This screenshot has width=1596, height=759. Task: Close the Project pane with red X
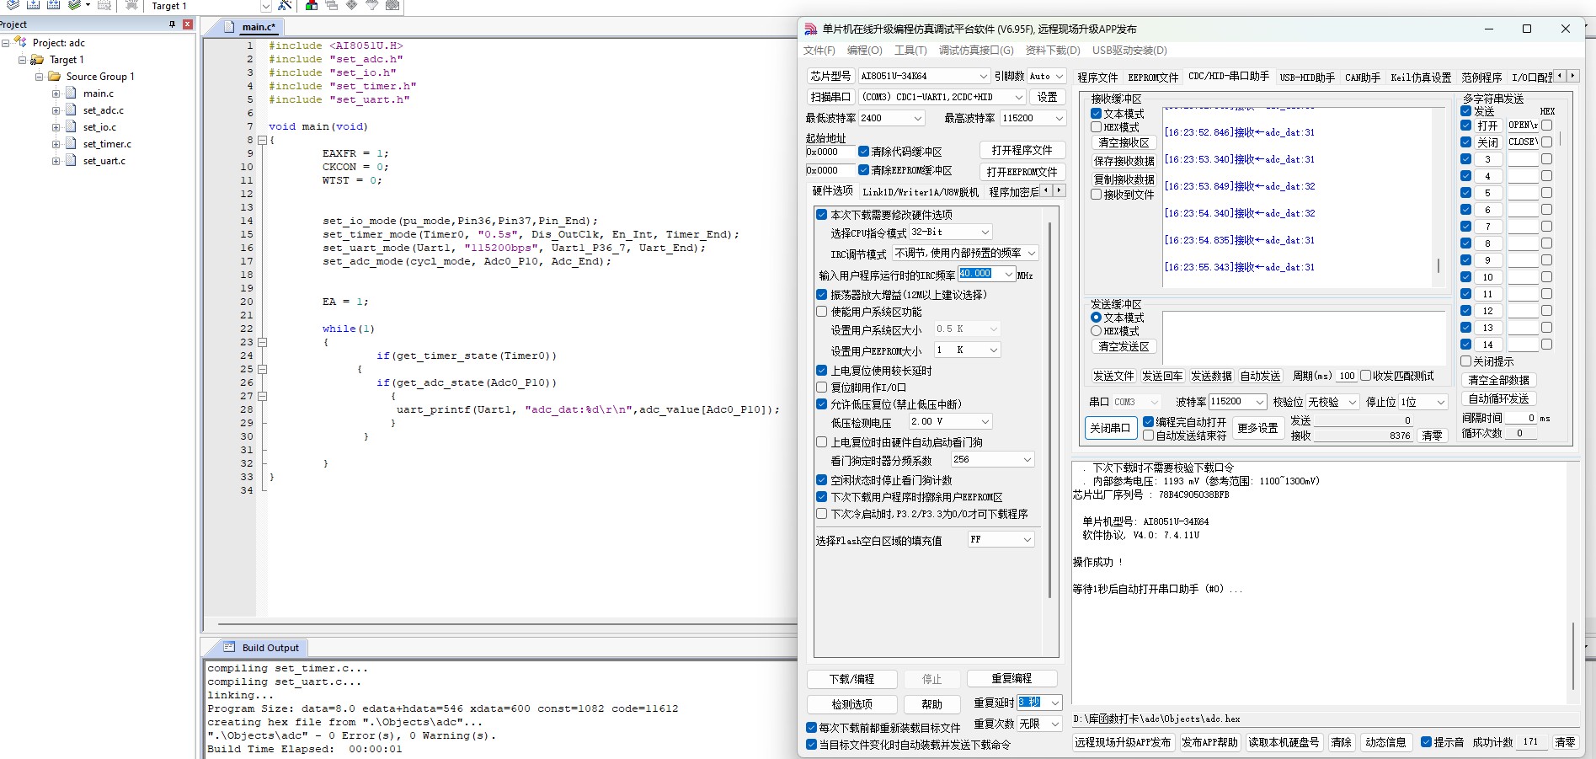point(188,24)
